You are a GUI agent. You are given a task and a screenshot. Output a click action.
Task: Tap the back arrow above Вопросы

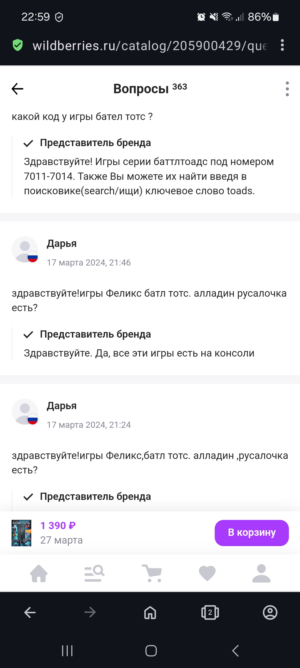(17, 89)
